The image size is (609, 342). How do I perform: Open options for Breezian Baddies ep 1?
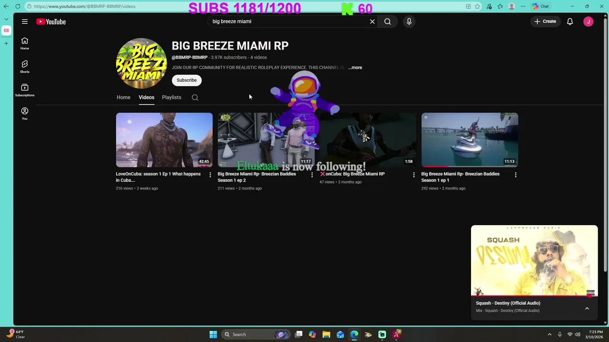(x=515, y=175)
